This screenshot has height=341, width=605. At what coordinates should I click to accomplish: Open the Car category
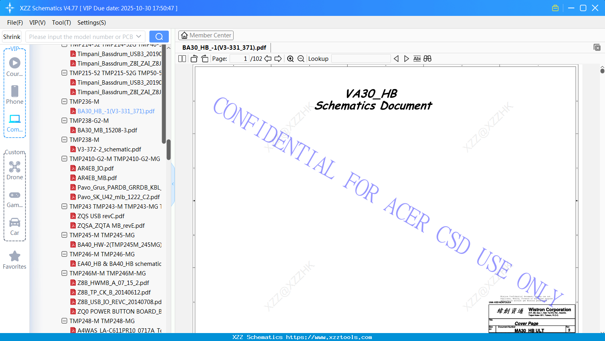click(15, 226)
